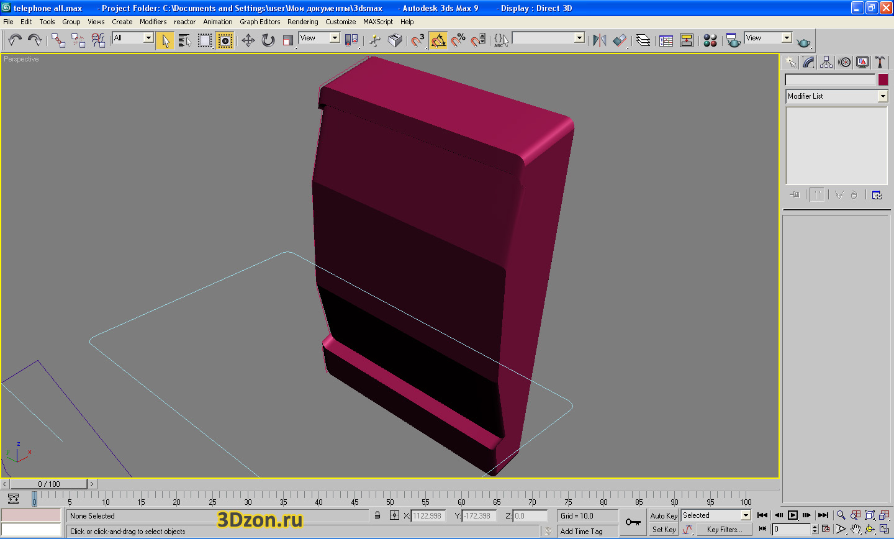Click the Align tool icon
Viewport: 894px width, 539px height.
click(x=620, y=40)
